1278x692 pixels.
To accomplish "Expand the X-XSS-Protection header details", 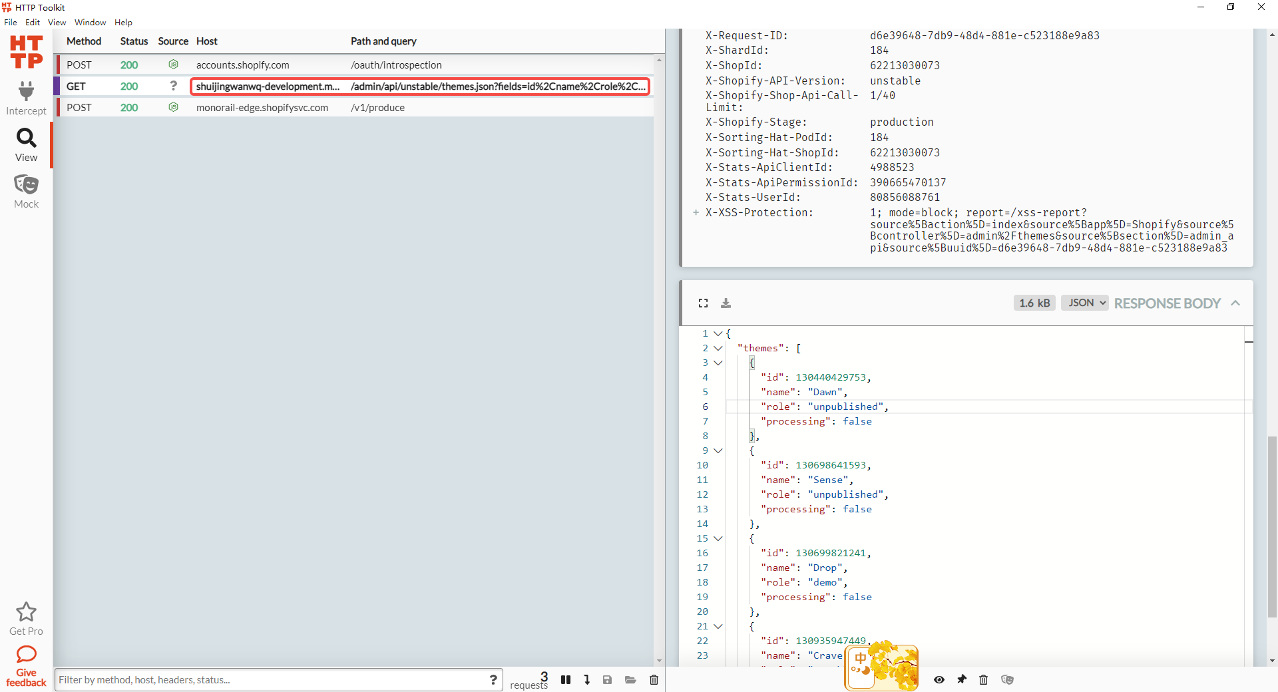I will pyautogui.click(x=696, y=213).
